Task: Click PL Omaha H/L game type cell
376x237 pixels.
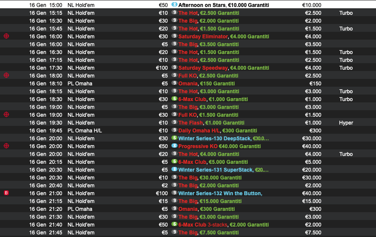Action: click(85, 130)
